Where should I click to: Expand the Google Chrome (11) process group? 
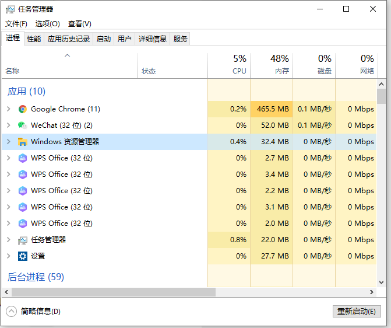tap(8, 109)
